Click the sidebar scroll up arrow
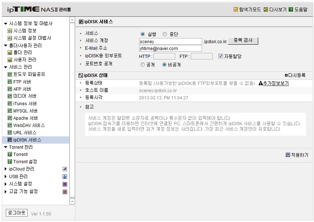 click(x=72, y=20)
